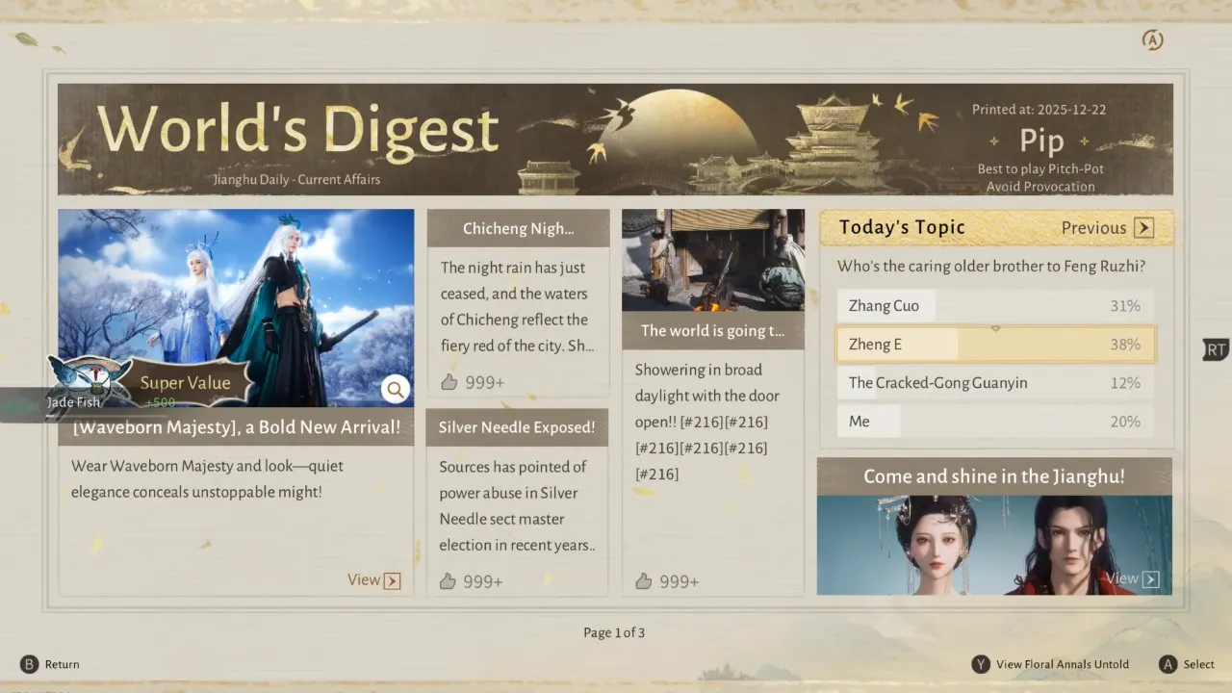The image size is (1232, 693).
Task: Open 'The world is going' post image
Action: (712, 260)
